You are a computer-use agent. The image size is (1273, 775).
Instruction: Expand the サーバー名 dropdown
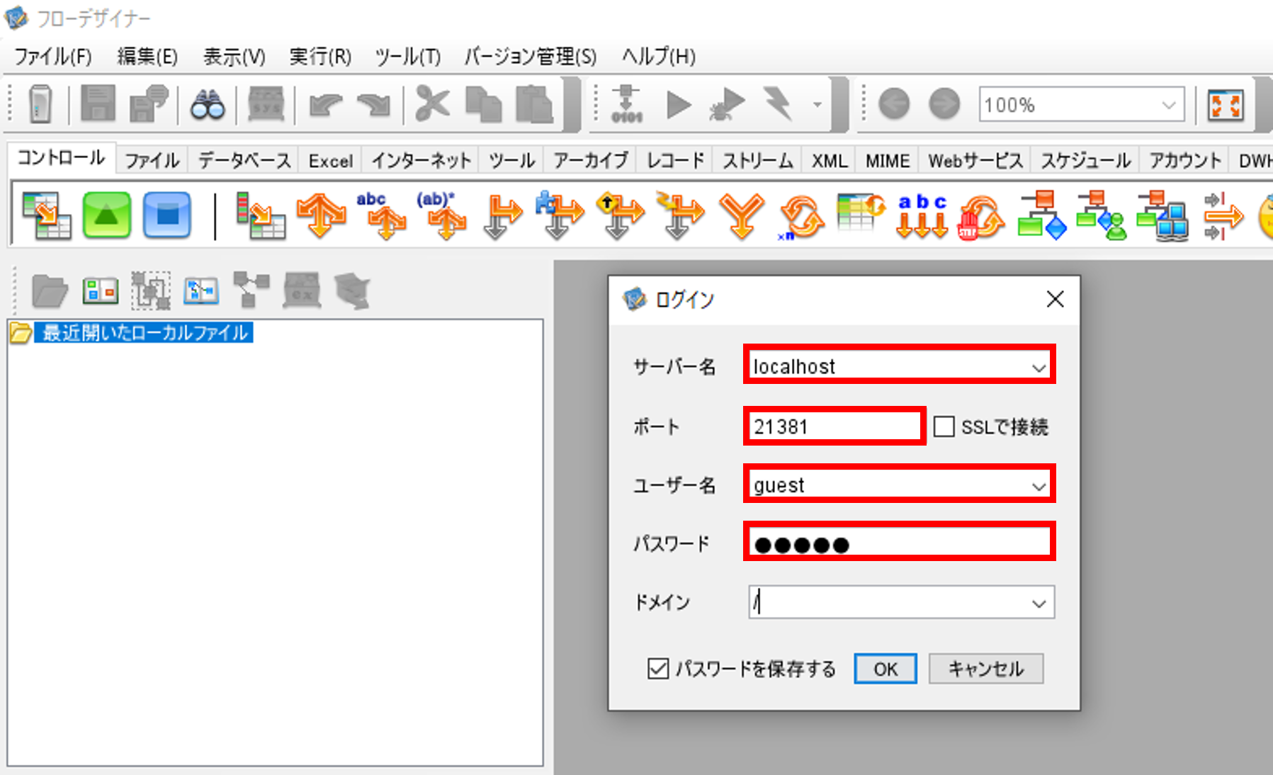[x=1039, y=368]
